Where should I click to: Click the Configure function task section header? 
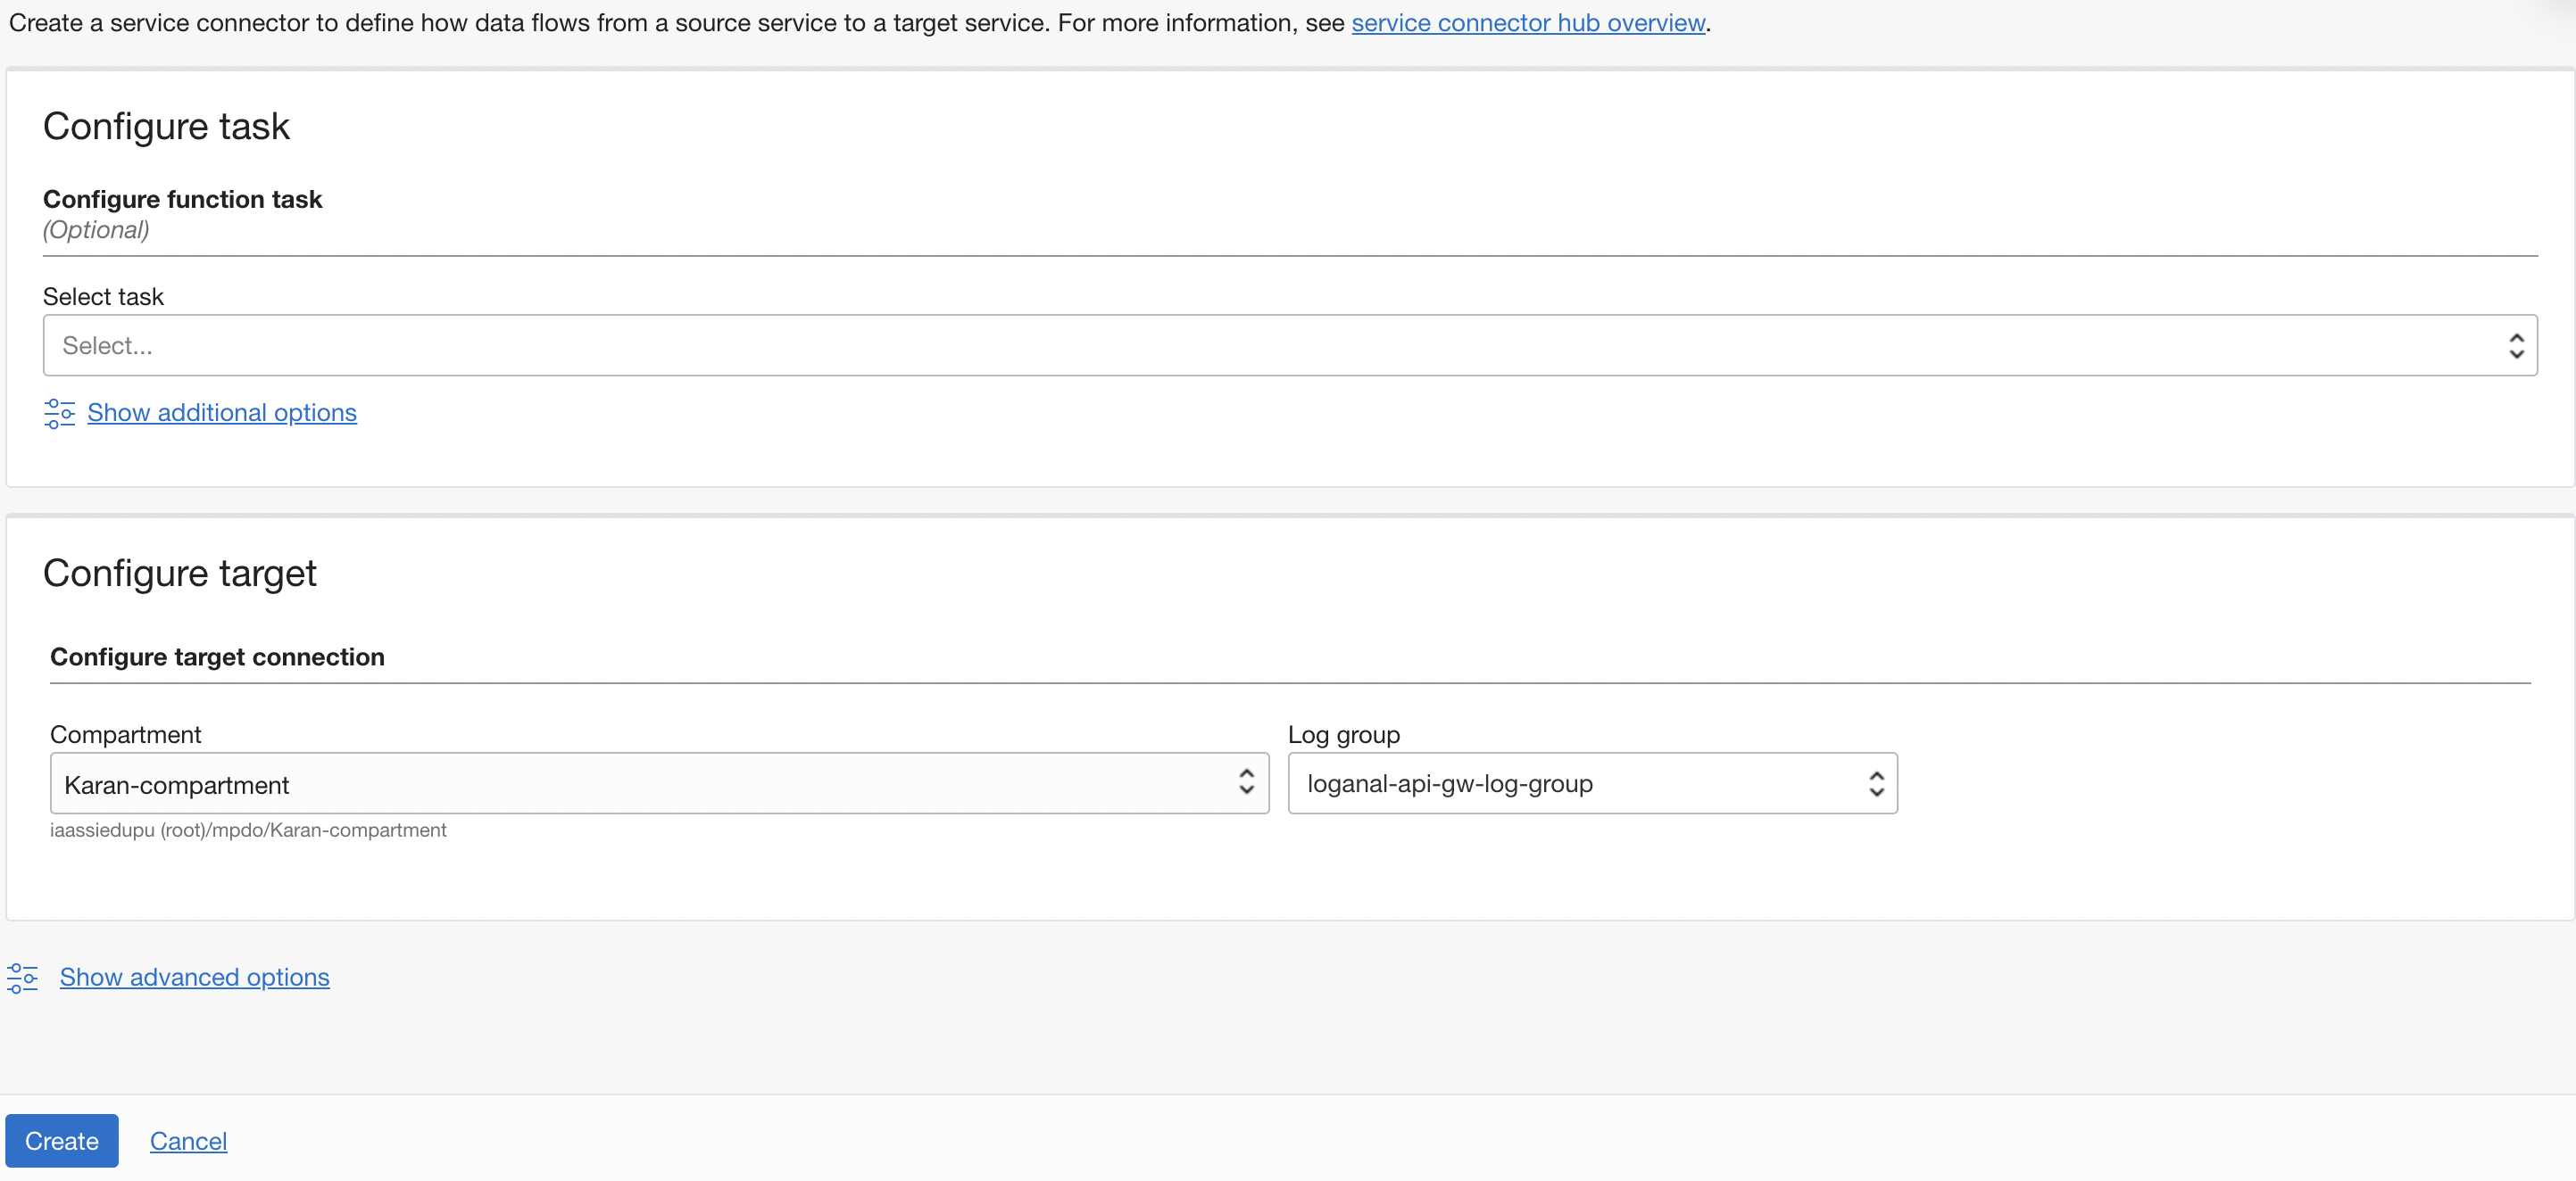tap(182, 199)
